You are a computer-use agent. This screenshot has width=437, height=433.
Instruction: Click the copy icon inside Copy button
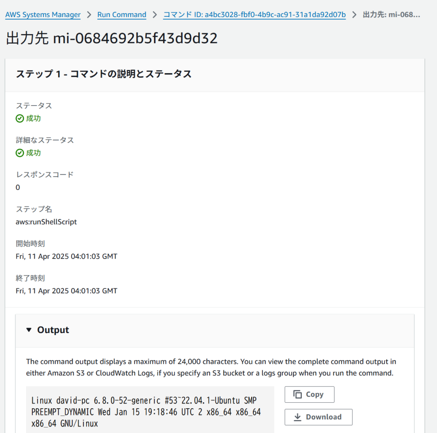[297, 394]
